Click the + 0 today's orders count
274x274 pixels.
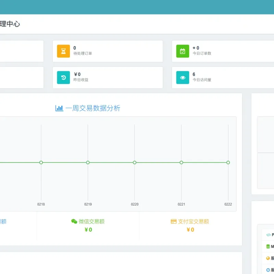(x=196, y=48)
